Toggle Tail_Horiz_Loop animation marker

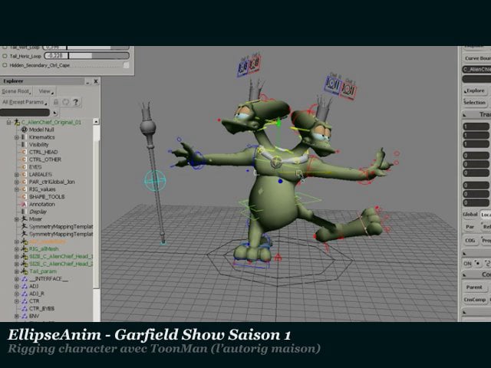pos(5,56)
